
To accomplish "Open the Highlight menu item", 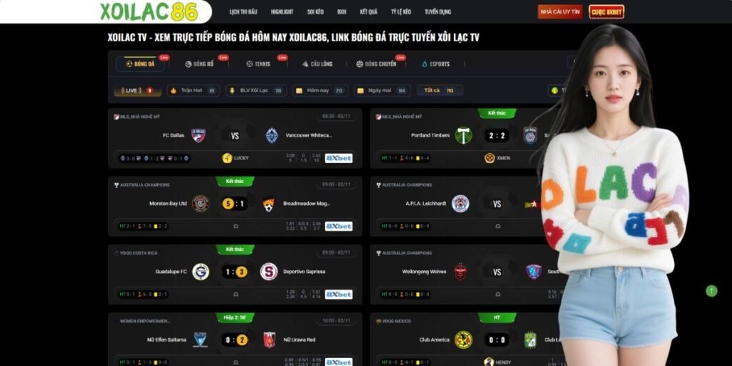I will (282, 11).
